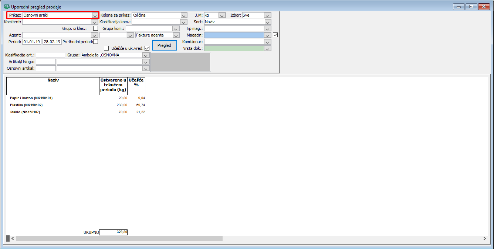Uncheck the checkbox next to Magacin dropdown
The image size is (494, 249).
275,35
